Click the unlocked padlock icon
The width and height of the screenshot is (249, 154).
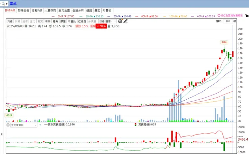pos(247,15)
